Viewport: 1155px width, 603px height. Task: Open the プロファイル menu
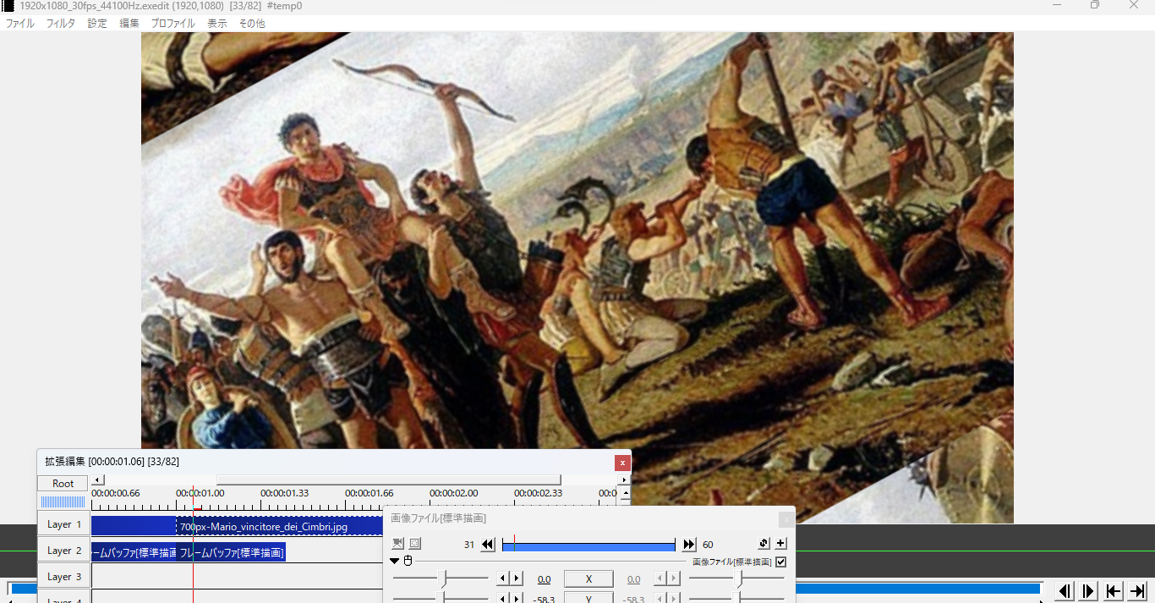point(172,24)
